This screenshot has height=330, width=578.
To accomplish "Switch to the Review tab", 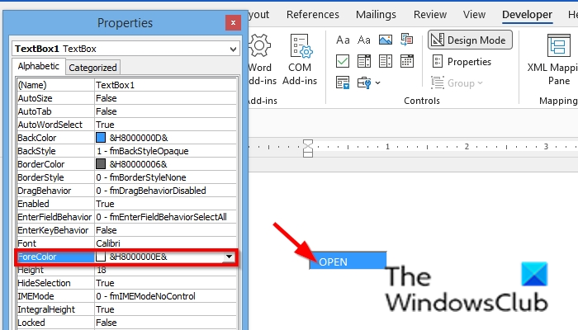I will click(x=430, y=14).
